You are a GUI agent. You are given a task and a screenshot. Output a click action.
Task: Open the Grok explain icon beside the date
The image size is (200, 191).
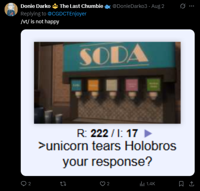pos(183,6)
